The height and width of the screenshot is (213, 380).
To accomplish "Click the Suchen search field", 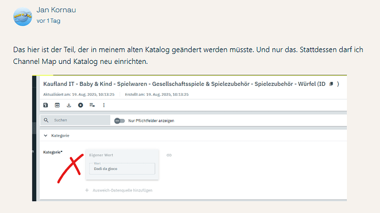I will pyautogui.click(x=75, y=120).
